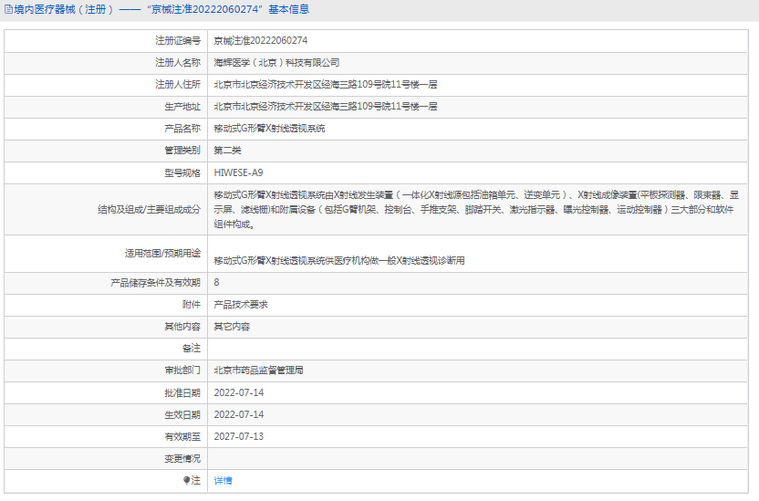Screen dimensions: 759x501
Task: Click the 注册人名称 label
Action: click(178, 62)
